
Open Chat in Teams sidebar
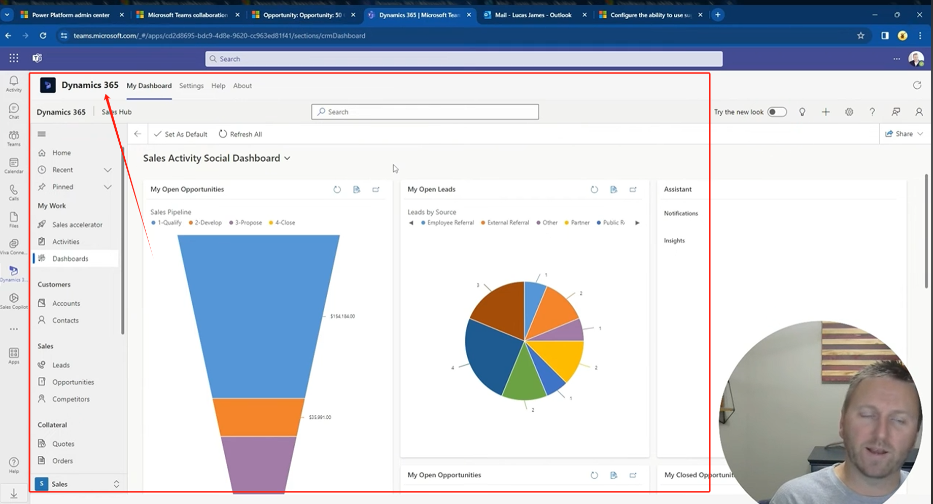tap(14, 111)
